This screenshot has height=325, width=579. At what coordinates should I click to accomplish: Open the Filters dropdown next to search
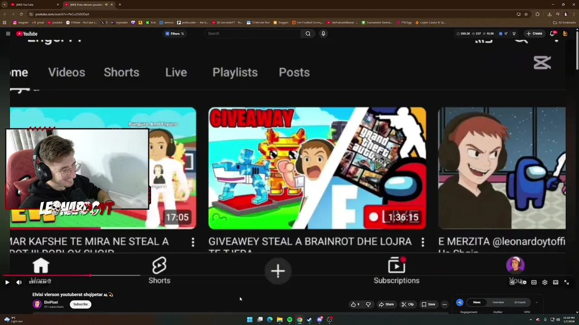pyautogui.click(x=175, y=33)
